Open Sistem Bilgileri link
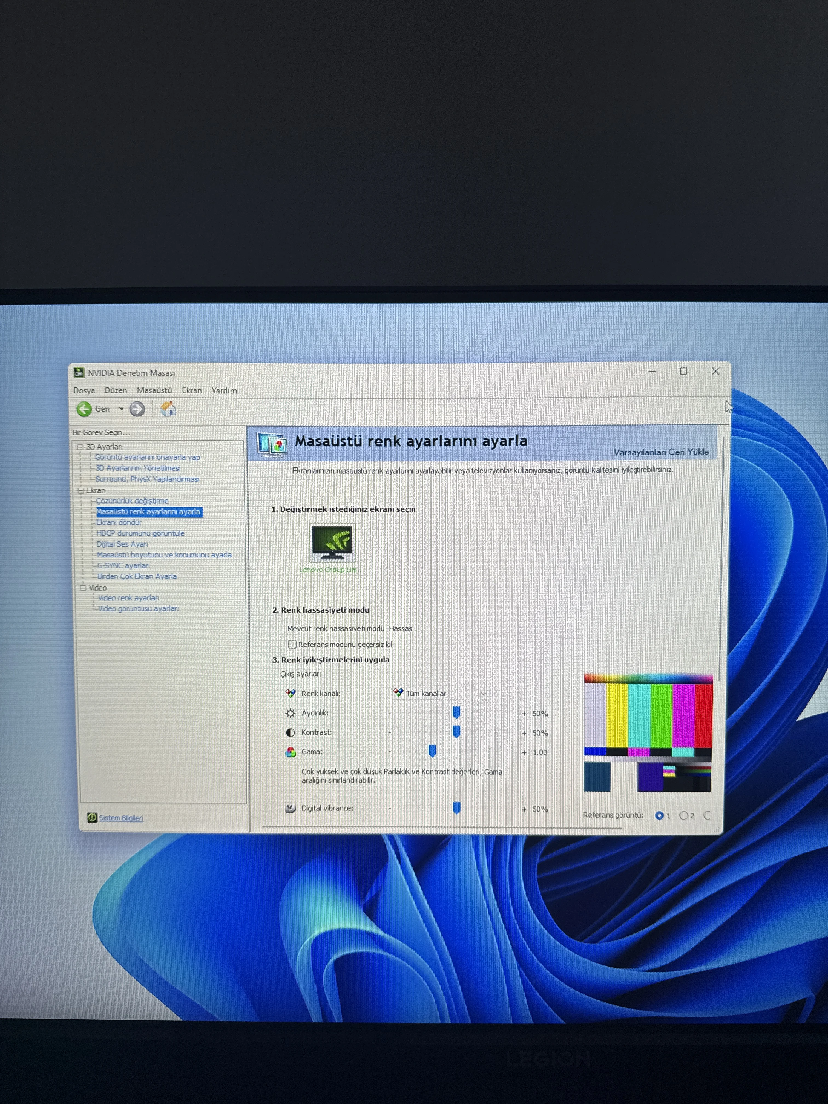 tap(121, 818)
